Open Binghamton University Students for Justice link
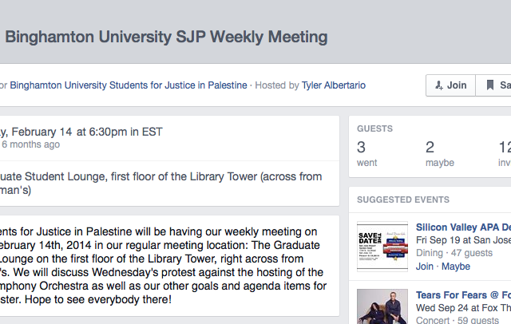The height and width of the screenshot is (324, 511). click(129, 85)
